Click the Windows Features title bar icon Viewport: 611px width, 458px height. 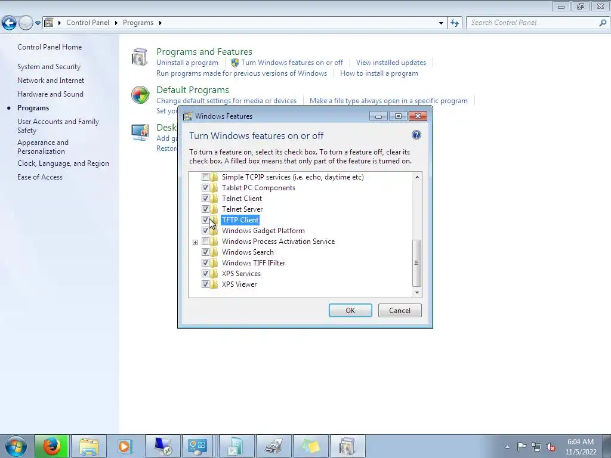(x=187, y=116)
